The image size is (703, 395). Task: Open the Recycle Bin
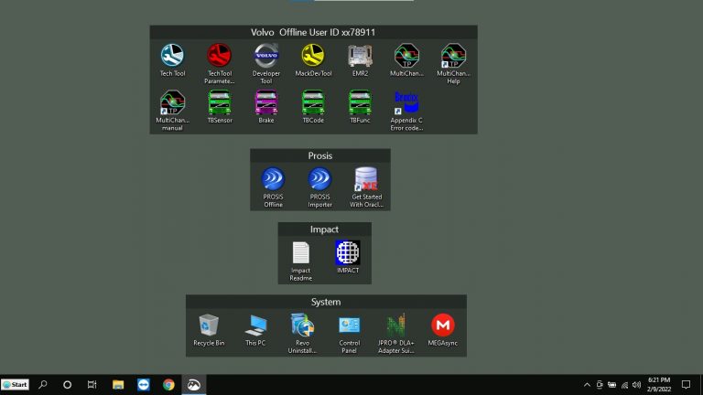(209, 325)
